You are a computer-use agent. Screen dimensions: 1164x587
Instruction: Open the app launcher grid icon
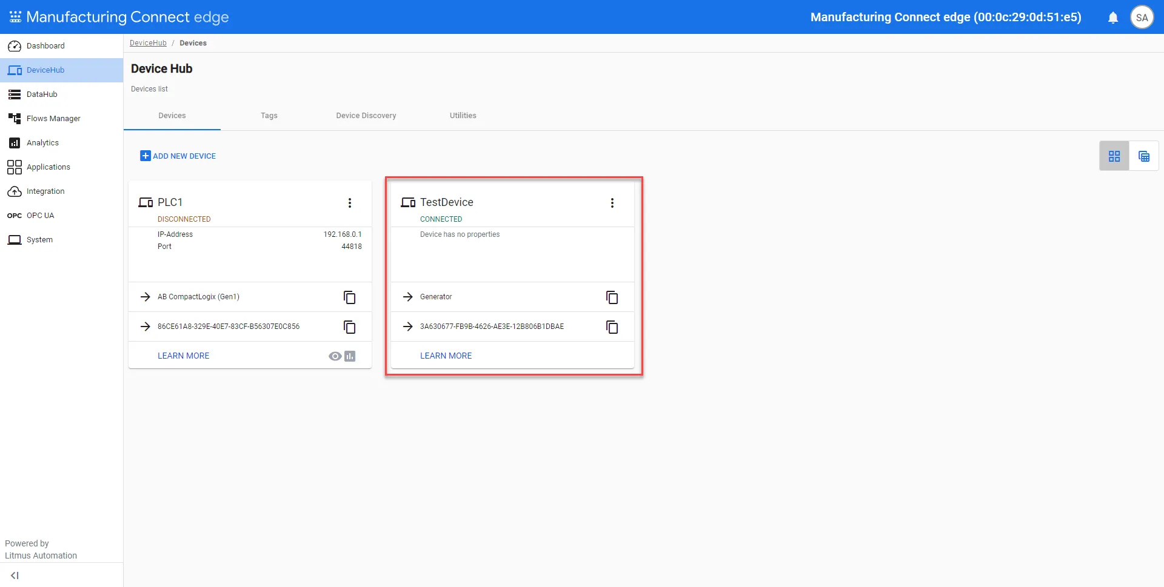(x=15, y=17)
